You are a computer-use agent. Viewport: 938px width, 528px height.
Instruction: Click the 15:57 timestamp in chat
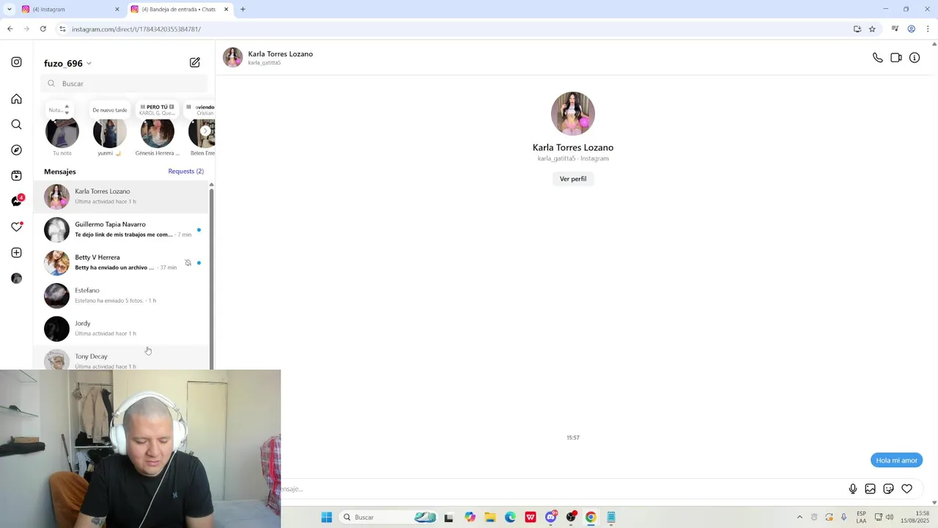[573, 438]
